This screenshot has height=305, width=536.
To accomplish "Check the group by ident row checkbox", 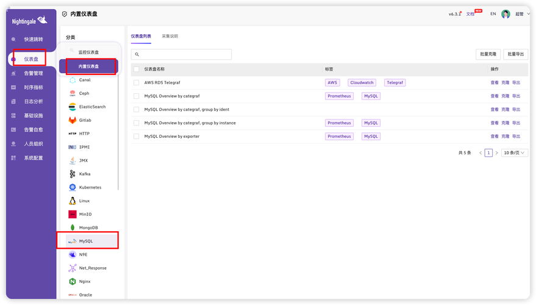I will (x=137, y=109).
